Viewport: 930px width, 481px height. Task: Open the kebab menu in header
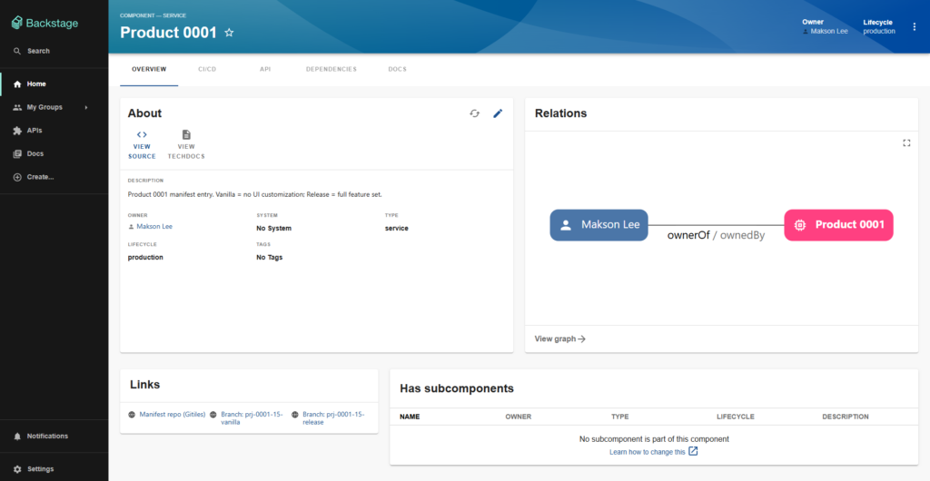coord(914,26)
